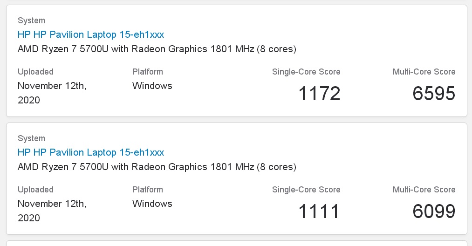Click the Single-Core Score label above 1172
Image resolution: width=472 pixels, height=246 pixels.
click(x=306, y=72)
